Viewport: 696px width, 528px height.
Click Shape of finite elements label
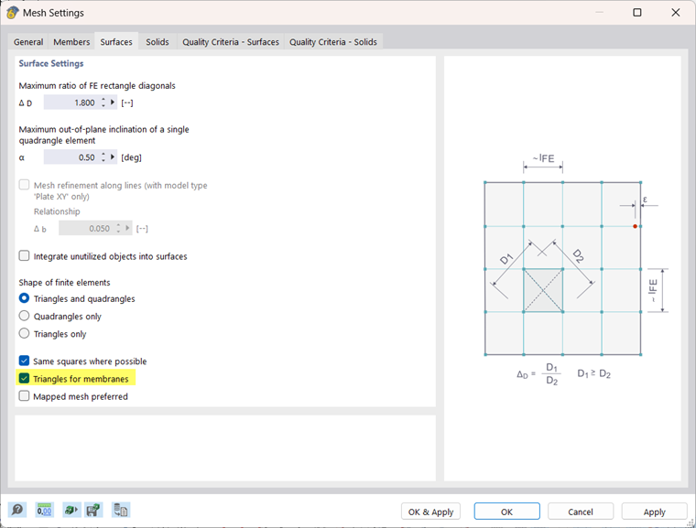[x=64, y=283]
